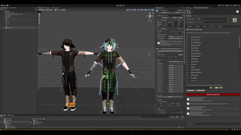Toggle scene lighting with the lightbulb icon
The image size is (241, 135).
point(135,10)
